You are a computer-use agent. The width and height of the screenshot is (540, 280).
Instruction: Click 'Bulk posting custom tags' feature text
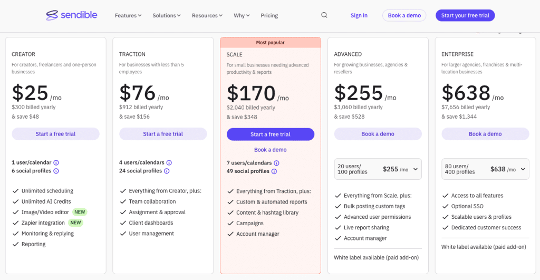[374, 206]
